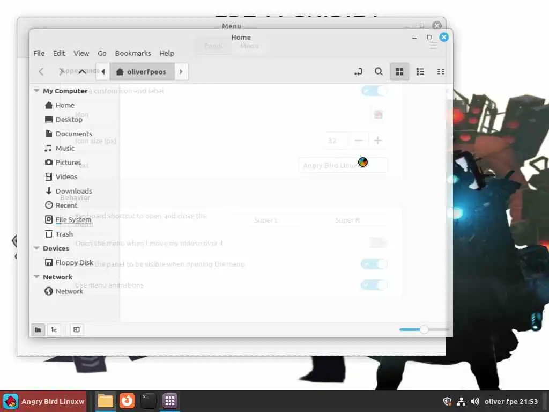Image resolution: width=549 pixels, height=412 pixels.
Task: Open the Angry Bird Linux start menu
Action: click(x=43, y=401)
